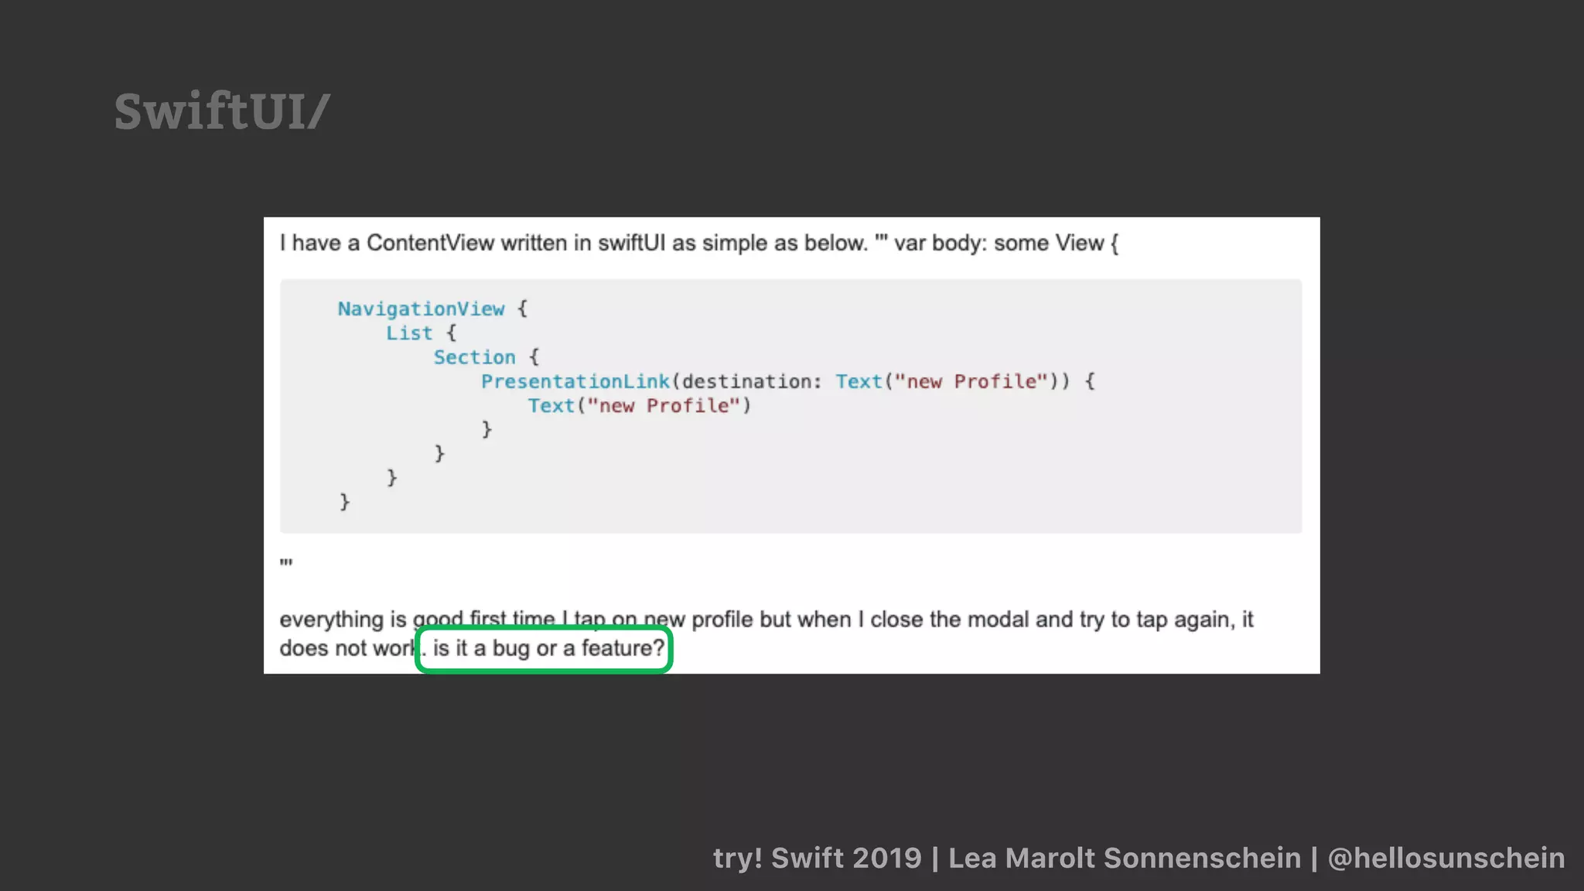This screenshot has width=1584, height=891.
Task: Click the 'List {' code line
Action: (x=422, y=333)
